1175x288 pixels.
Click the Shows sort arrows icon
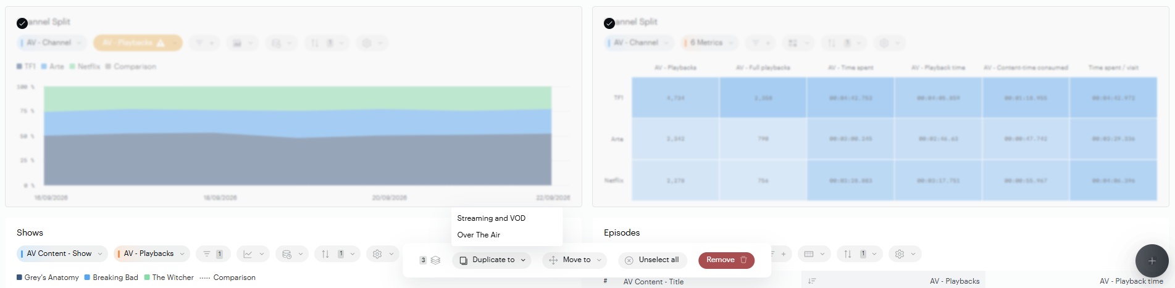[325, 254]
